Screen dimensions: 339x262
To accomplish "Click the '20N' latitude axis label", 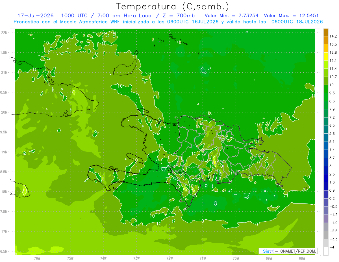I will 5,112.
